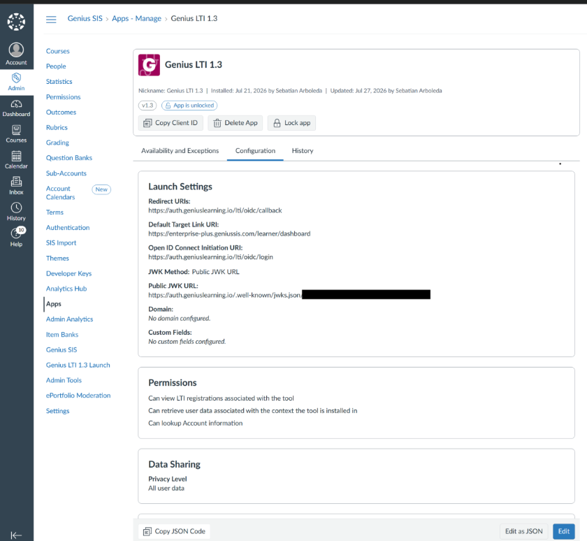Click the padlock icon in Lock app
Viewport: 587px width, 541px height.
click(277, 123)
